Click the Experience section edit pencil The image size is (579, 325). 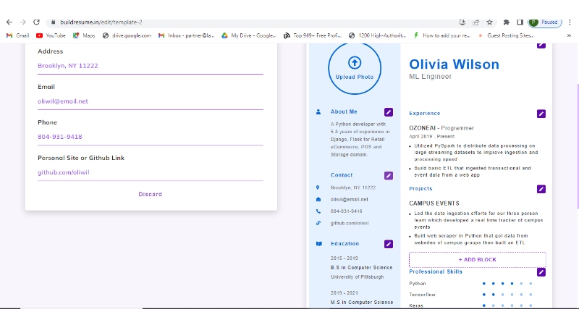tap(541, 114)
